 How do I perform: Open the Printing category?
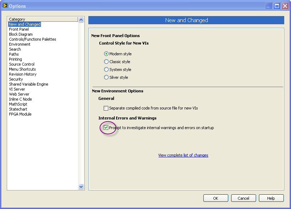15,60
